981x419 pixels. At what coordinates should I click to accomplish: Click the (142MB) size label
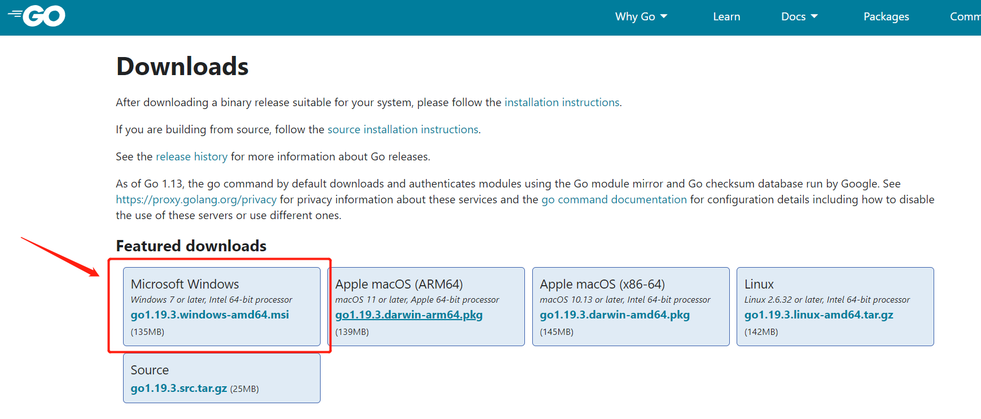[x=761, y=331]
